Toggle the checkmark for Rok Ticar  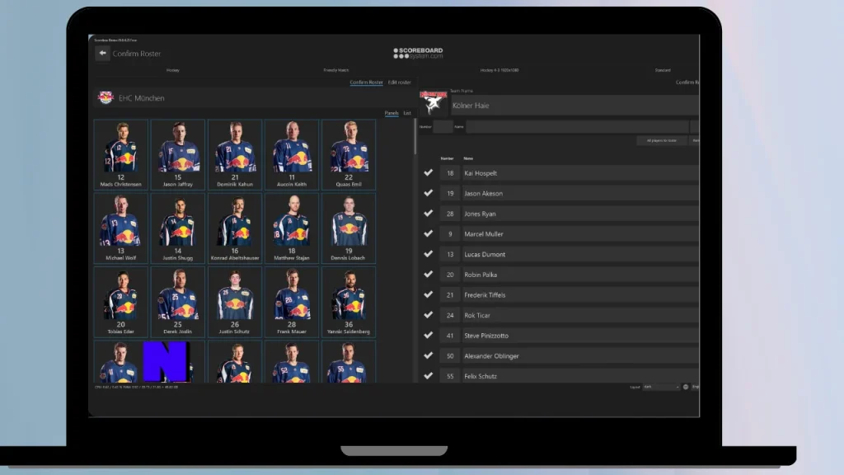point(429,314)
